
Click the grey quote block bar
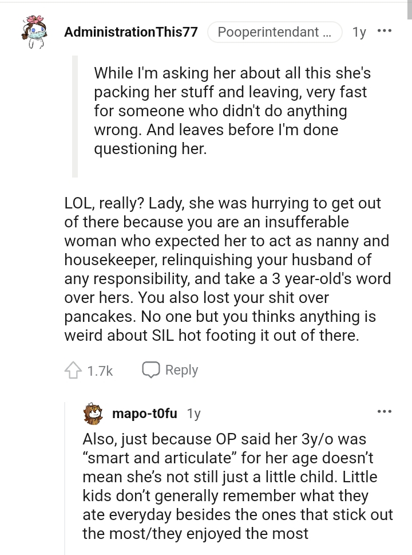point(74,116)
